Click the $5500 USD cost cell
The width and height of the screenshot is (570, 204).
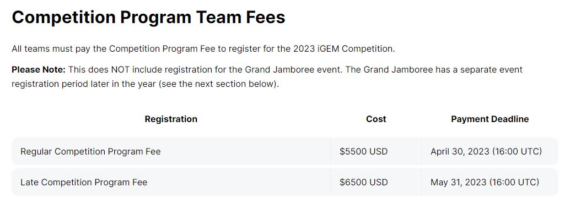tap(376, 151)
